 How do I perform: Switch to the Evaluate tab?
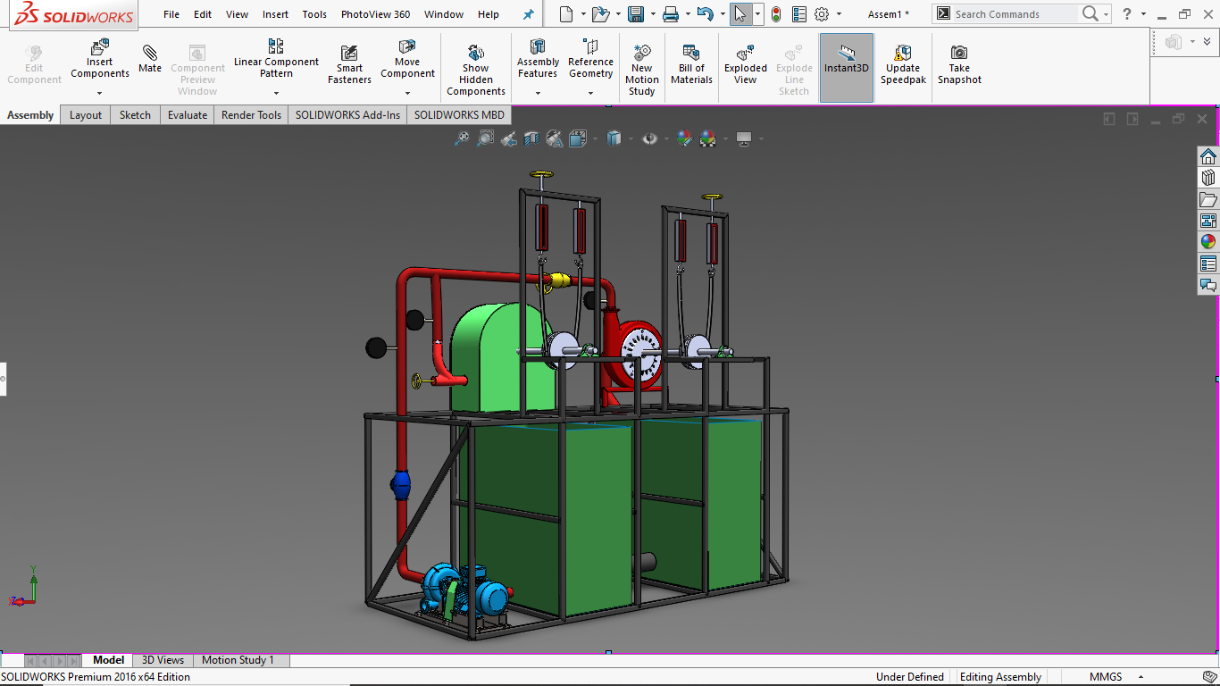[x=188, y=115]
